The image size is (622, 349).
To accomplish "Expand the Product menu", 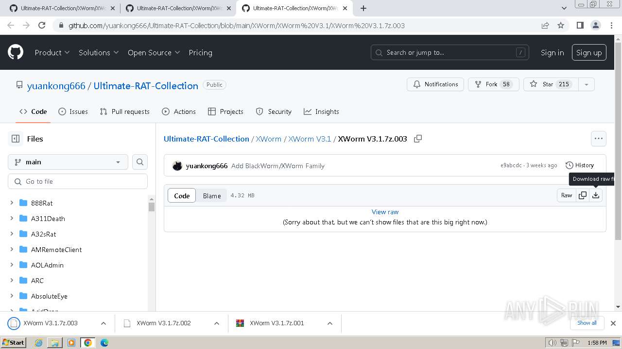I will click(x=52, y=52).
